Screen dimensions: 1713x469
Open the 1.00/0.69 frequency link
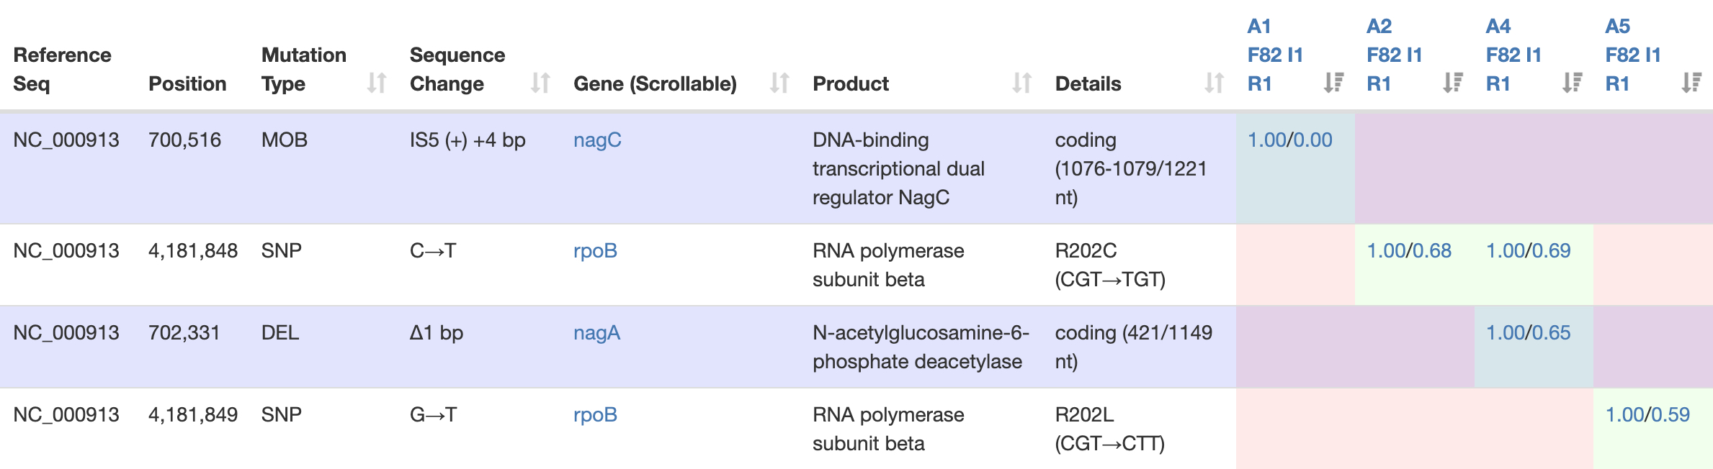[x=1528, y=250]
